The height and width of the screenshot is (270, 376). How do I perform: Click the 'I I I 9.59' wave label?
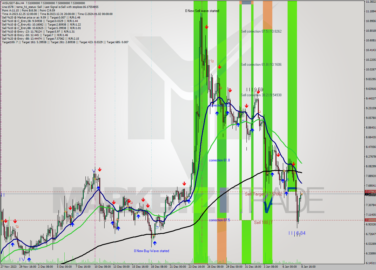(x=255, y=90)
